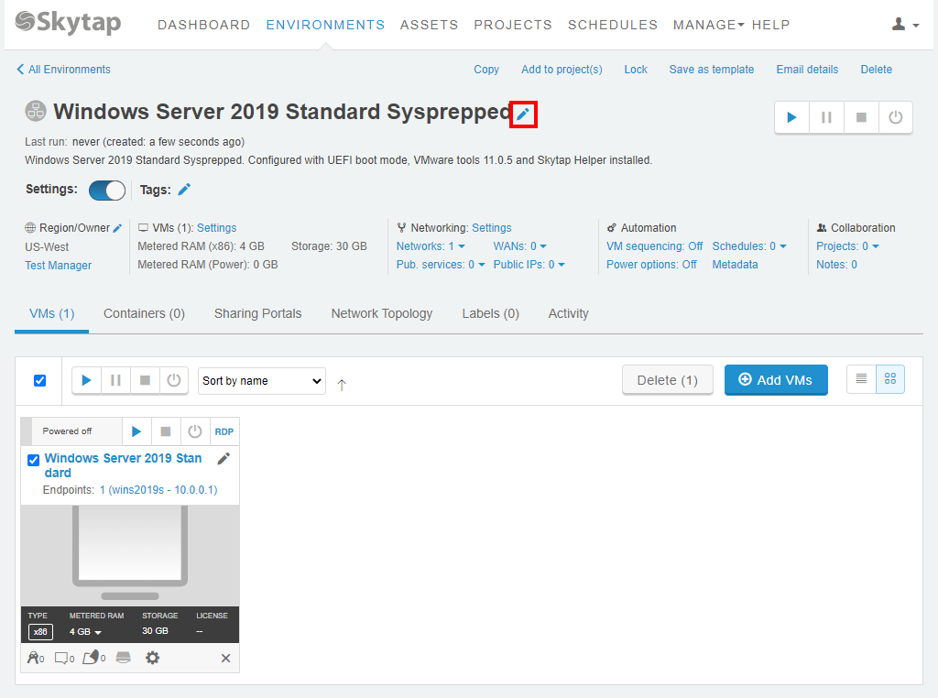This screenshot has height=698, width=938.
Task: Switch to Network Topology tab
Action: click(x=382, y=313)
